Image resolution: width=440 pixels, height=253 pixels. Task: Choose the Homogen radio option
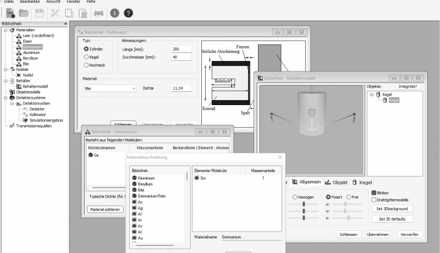(295, 197)
